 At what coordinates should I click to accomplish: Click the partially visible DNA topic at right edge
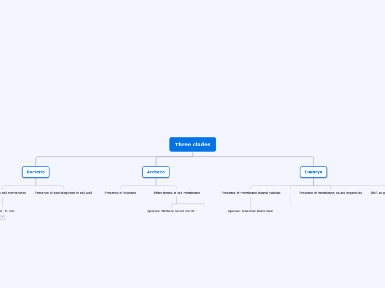pyautogui.click(x=378, y=193)
